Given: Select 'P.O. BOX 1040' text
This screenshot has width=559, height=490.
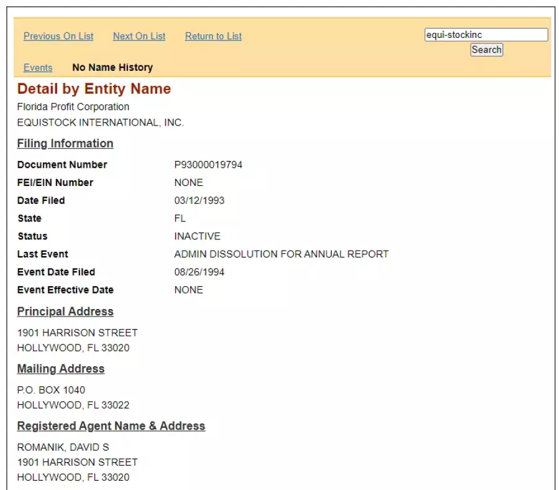Looking at the screenshot, I should 51,390.
